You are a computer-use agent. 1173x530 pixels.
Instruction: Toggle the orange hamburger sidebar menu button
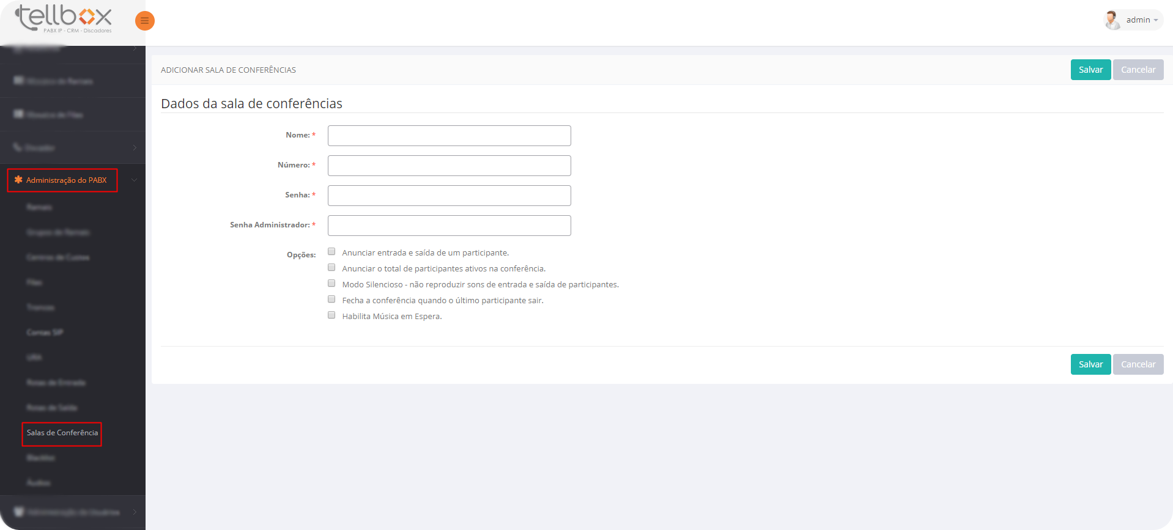coord(144,21)
